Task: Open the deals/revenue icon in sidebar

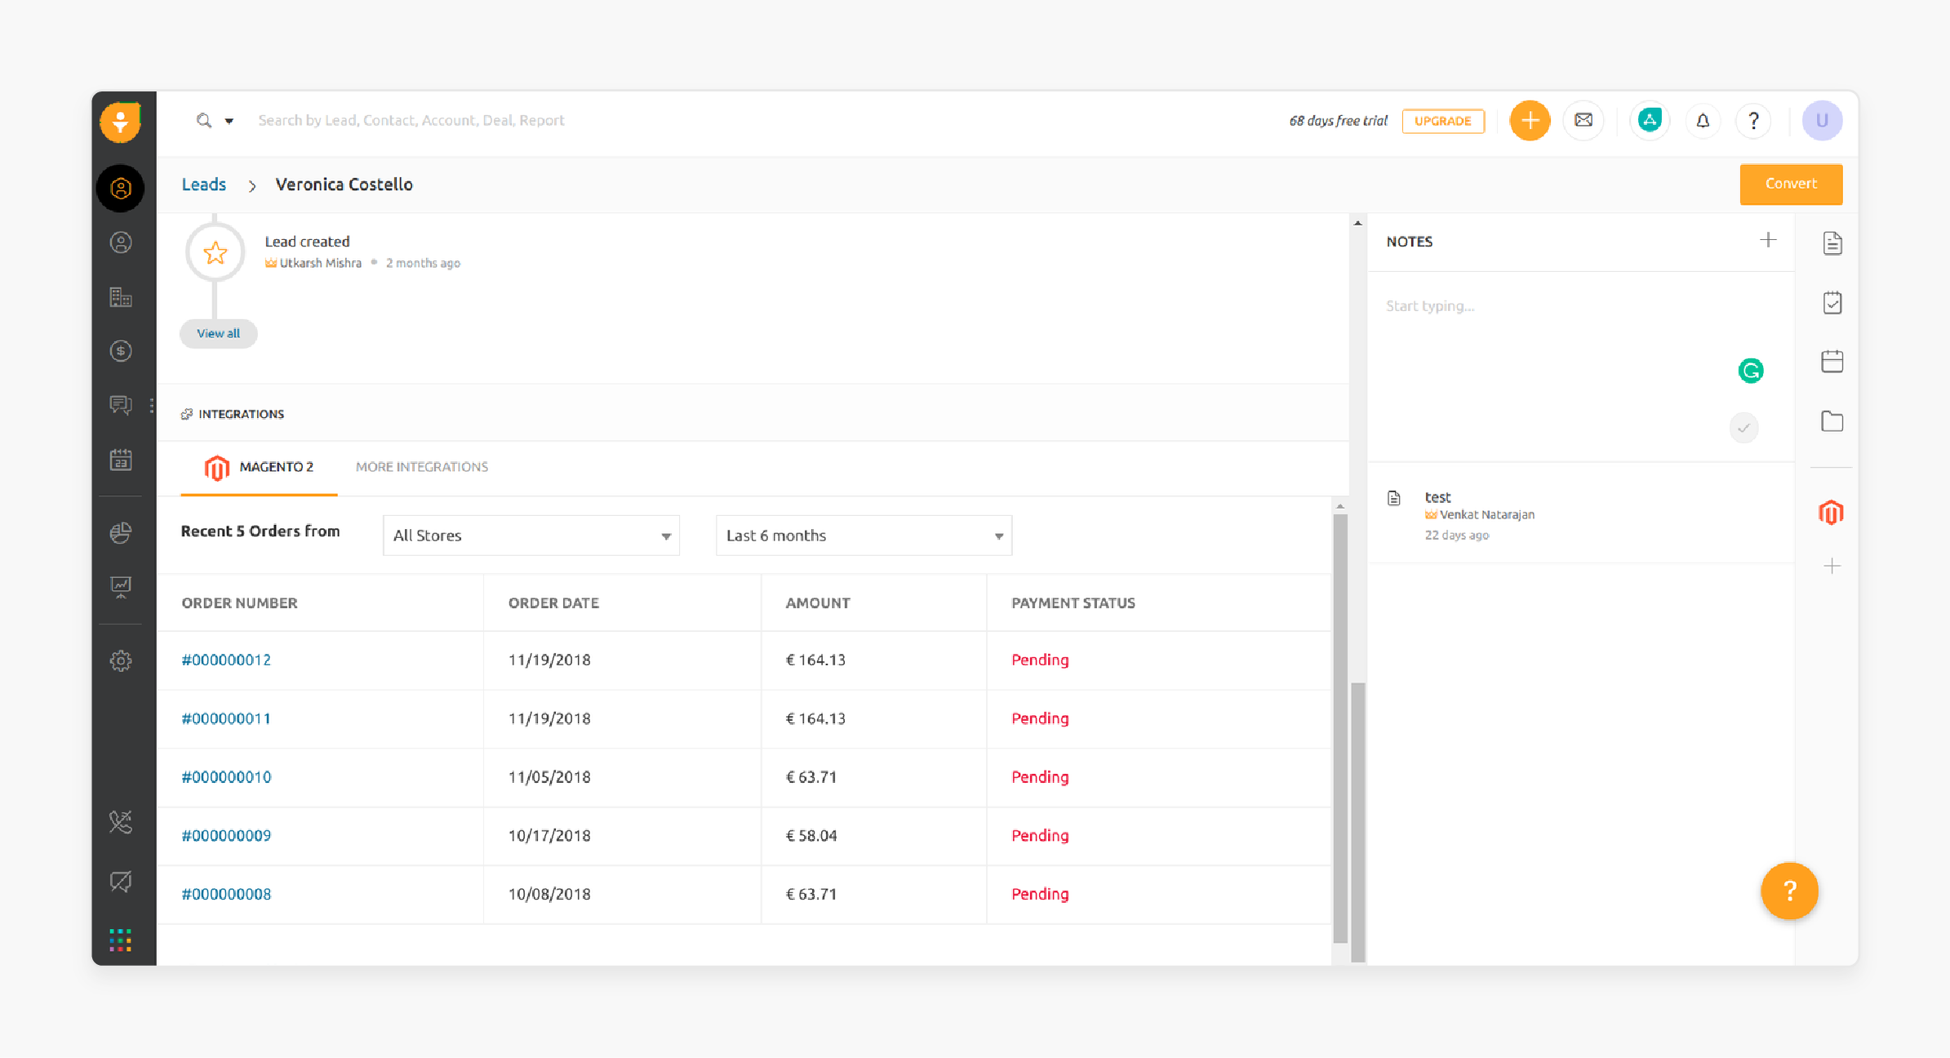Action: pyautogui.click(x=121, y=352)
